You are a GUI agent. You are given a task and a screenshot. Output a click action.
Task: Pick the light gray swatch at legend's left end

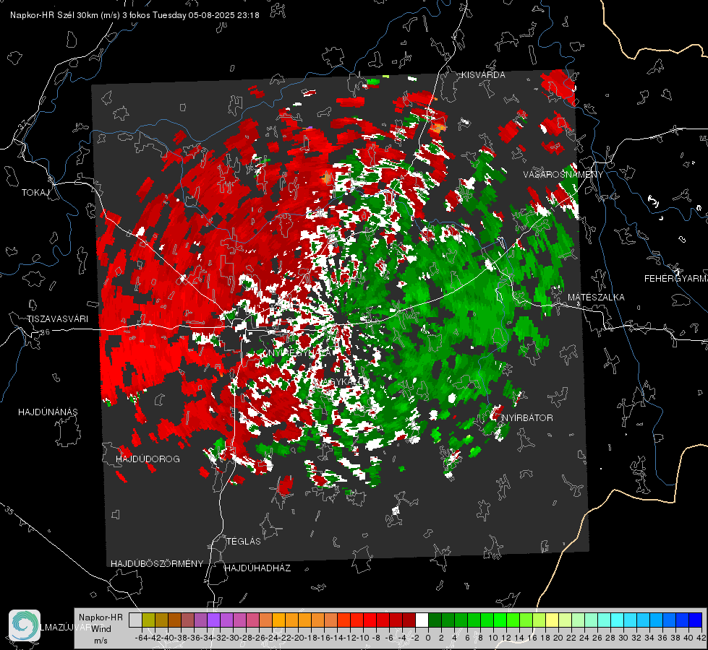click(x=135, y=620)
